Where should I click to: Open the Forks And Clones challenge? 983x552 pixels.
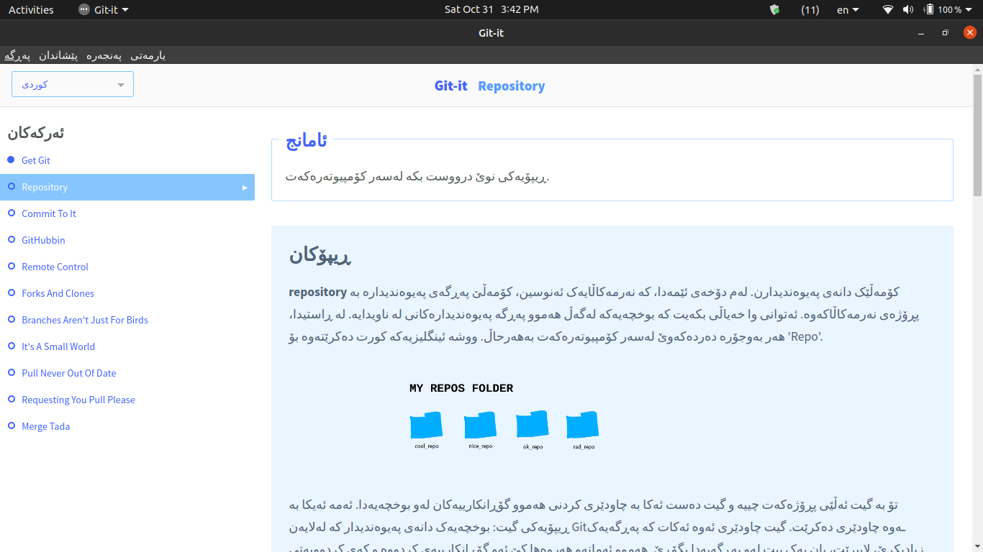tap(58, 293)
